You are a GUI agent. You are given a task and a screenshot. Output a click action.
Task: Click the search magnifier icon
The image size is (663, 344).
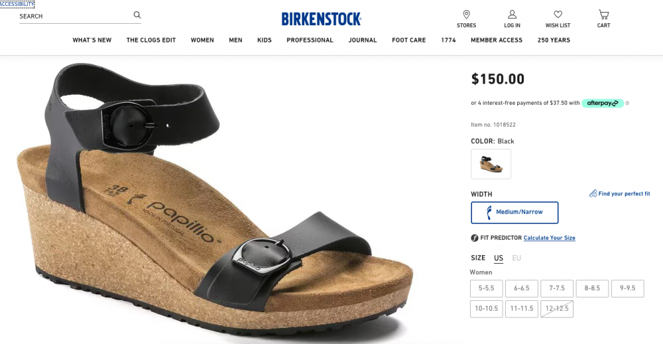pos(137,15)
